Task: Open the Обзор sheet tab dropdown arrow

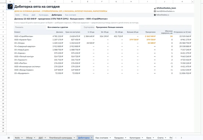Action: (34, 138)
